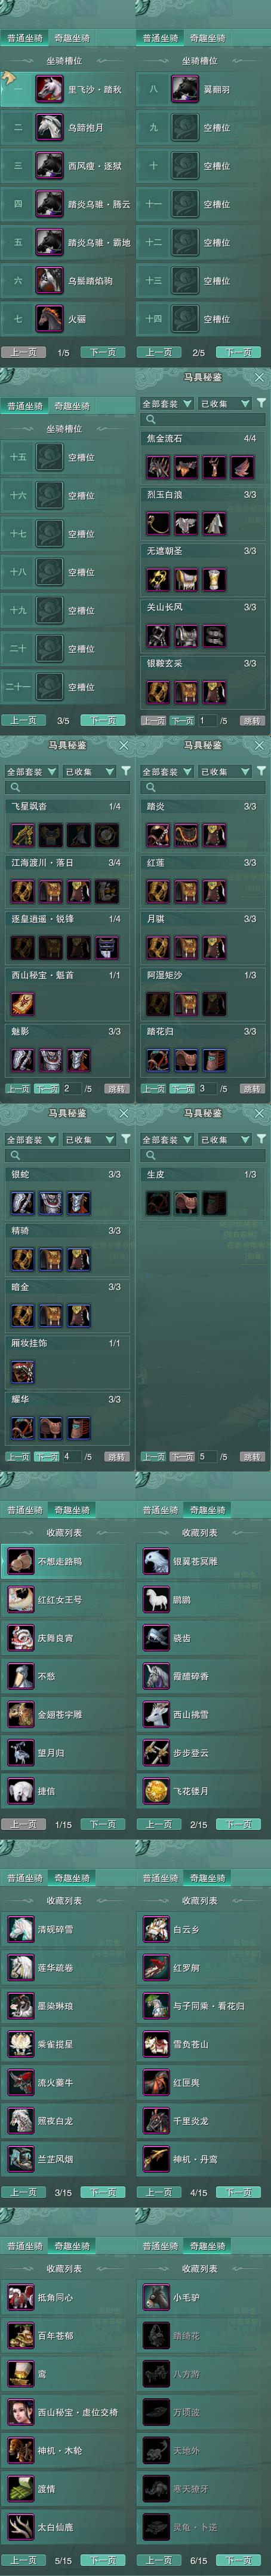Select the 翼翩羽 mount icon in slot eight
Screen dimensions: 271x2576
click(x=185, y=90)
